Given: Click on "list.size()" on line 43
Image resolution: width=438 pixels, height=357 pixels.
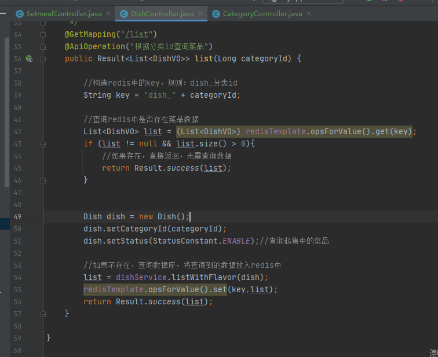Looking at the screenshot, I should (201, 143).
